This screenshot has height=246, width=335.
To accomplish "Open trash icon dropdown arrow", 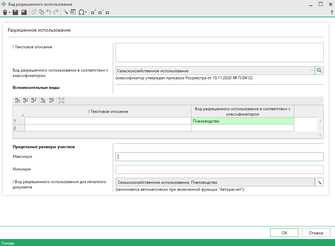I will (x=10, y=13).
